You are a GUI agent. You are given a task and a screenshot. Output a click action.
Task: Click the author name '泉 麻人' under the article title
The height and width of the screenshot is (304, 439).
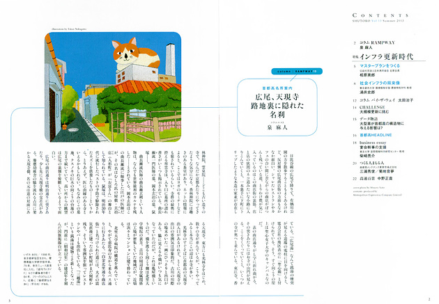(x=277, y=127)
